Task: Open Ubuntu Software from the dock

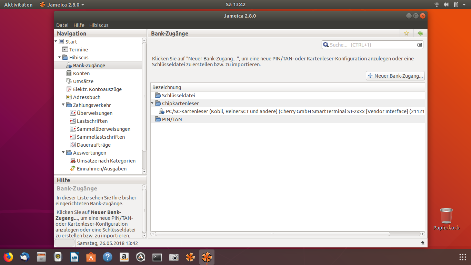Action: click(x=91, y=257)
